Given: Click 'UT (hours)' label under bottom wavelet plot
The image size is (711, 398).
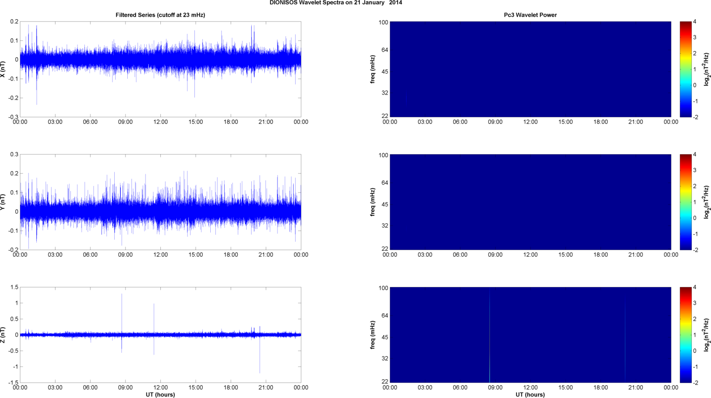Looking at the screenshot, I should click(x=530, y=394).
